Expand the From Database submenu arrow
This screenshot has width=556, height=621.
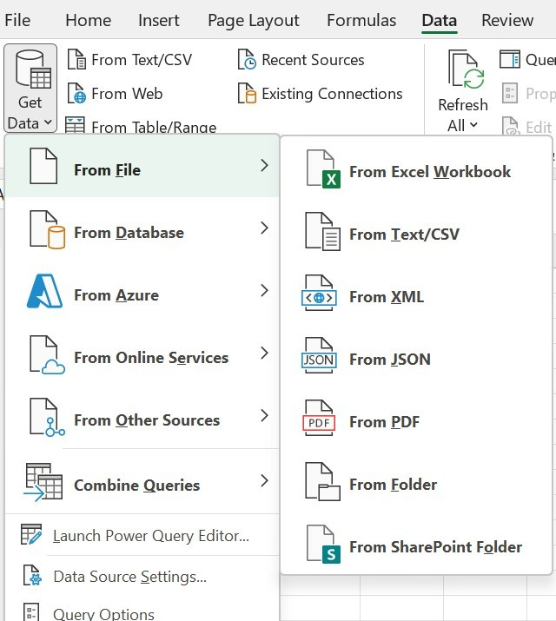(265, 228)
